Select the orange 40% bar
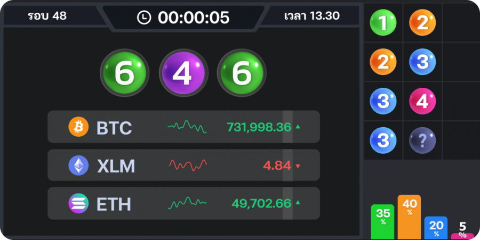This screenshot has width=480, height=240. (409, 217)
